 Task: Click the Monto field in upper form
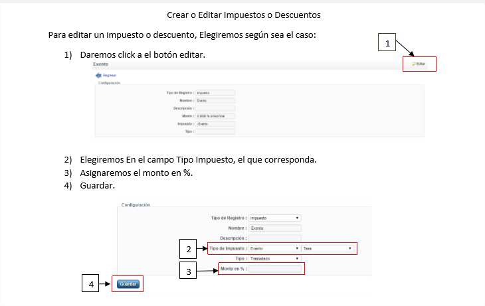[x=215, y=115]
